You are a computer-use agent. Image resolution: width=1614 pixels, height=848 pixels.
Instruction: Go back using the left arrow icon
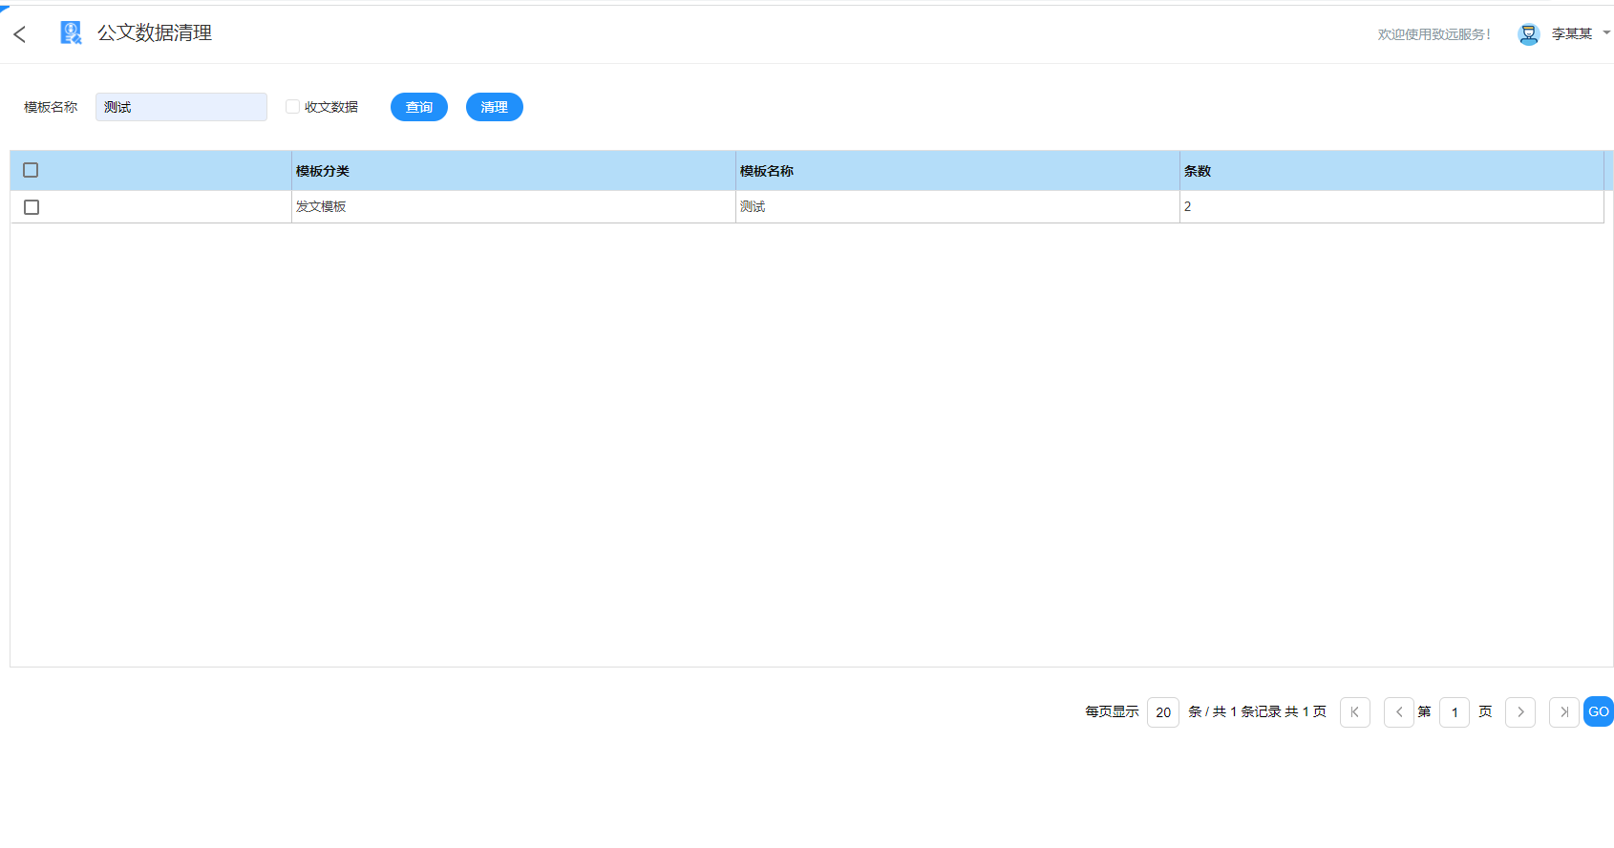tap(20, 34)
